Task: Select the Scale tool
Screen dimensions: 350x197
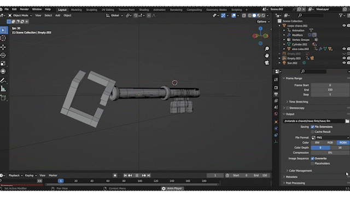Action: coord(3,63)
